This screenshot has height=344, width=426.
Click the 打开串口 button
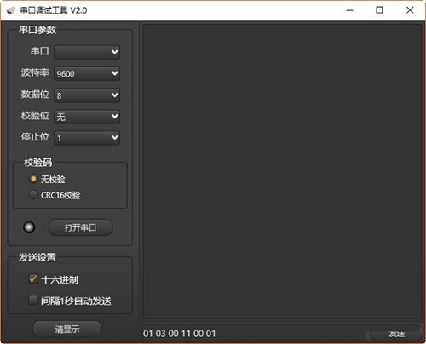point(81,227)
